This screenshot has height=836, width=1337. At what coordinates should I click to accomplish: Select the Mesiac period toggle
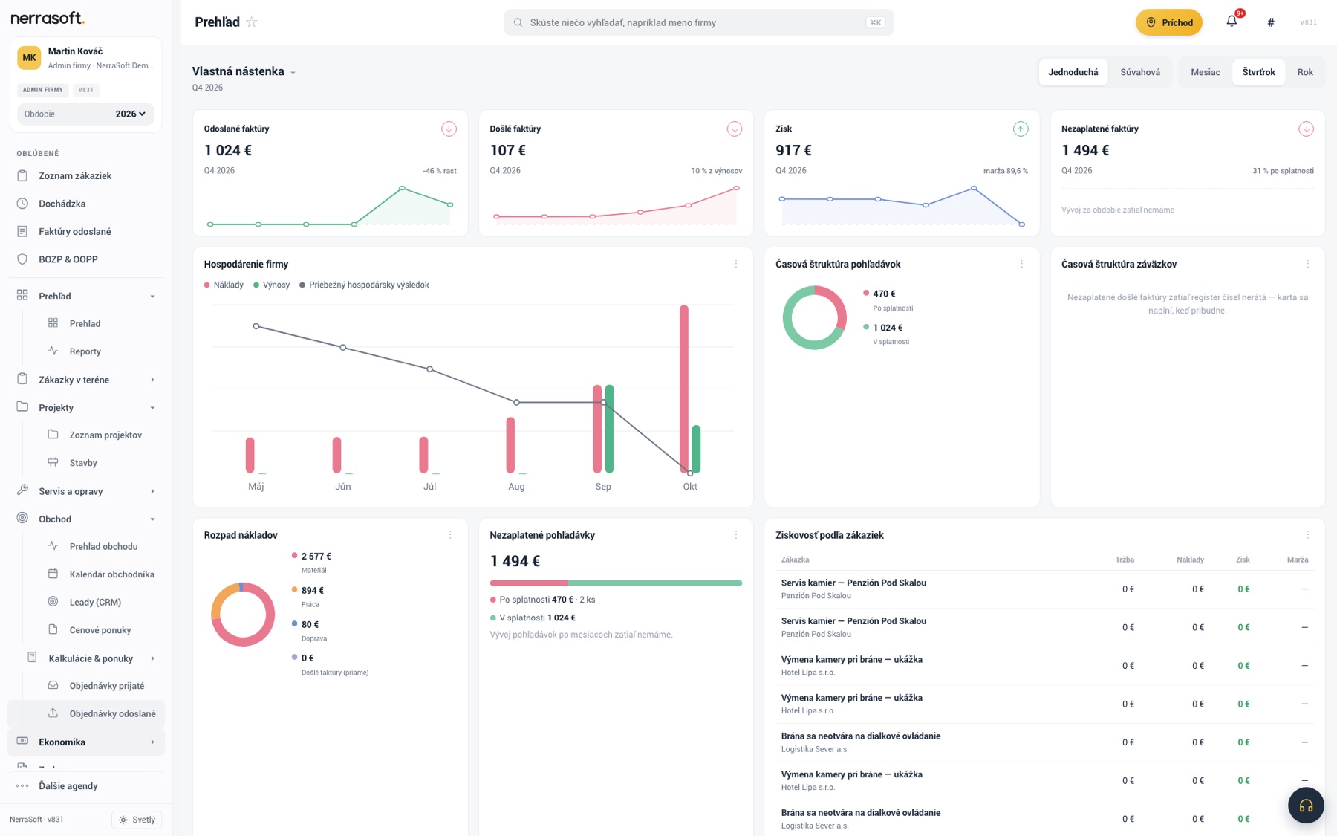tap(1205, 72)
